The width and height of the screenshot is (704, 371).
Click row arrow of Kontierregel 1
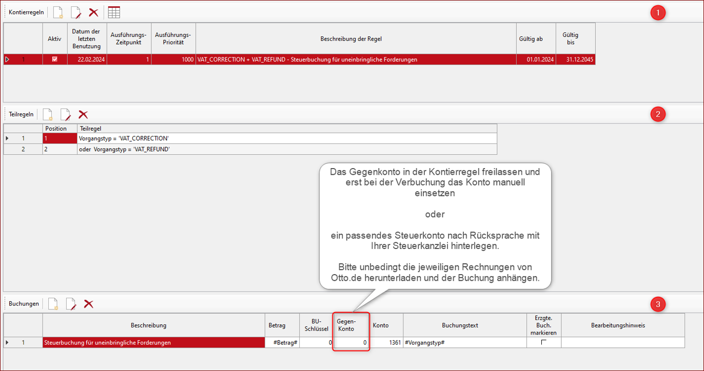point(7,59)
